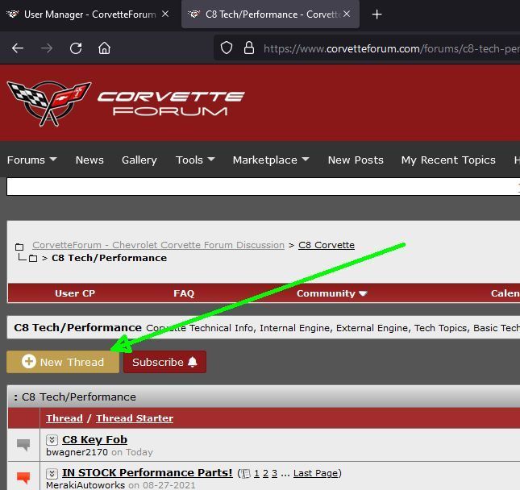Image resolution: width=520 pixels, height=490 pixels.
Task: Expand preview arrow beside C8 Key Fob
Action: coord(52,440)
